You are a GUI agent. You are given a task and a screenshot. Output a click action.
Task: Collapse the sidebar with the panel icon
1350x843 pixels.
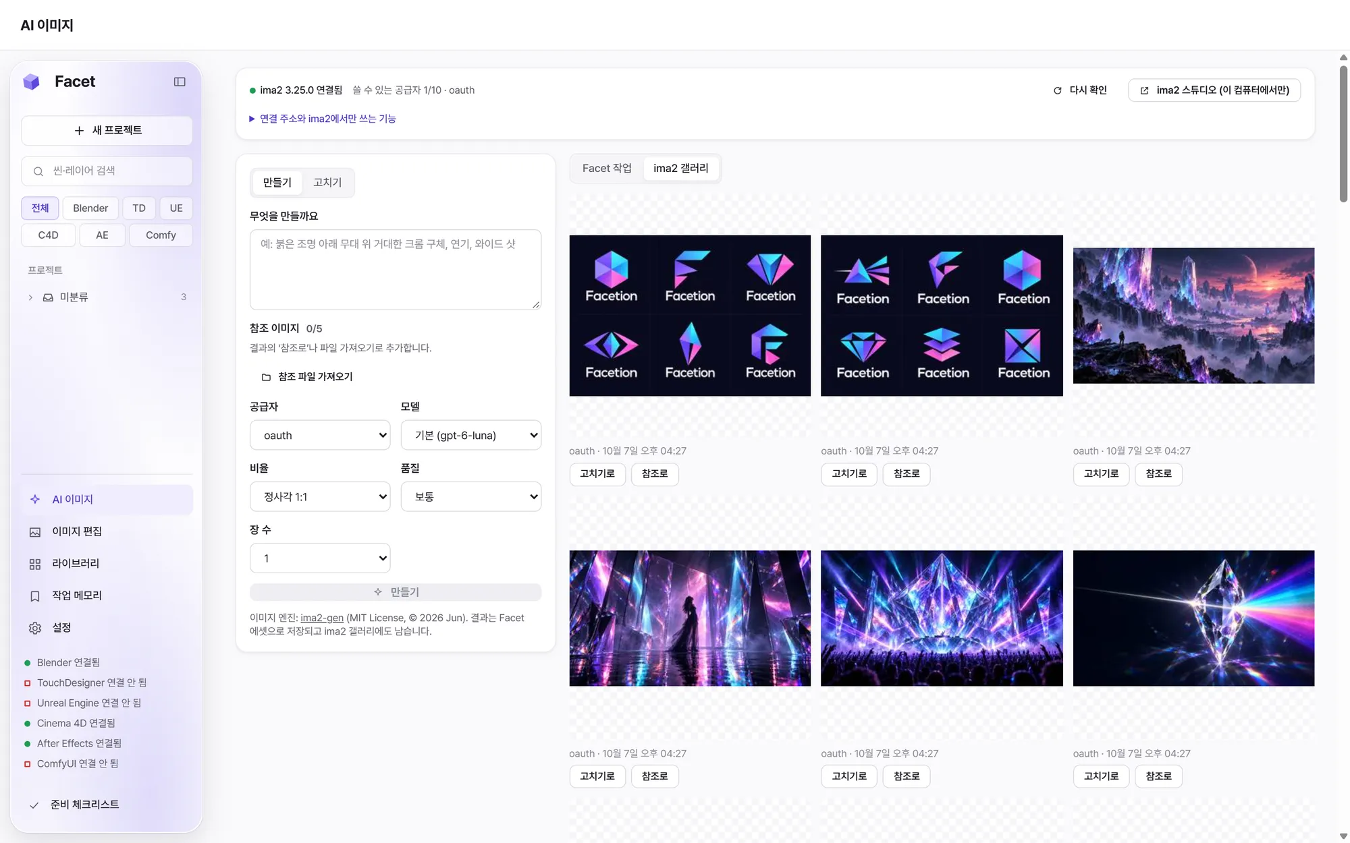[x=180, y=82]
